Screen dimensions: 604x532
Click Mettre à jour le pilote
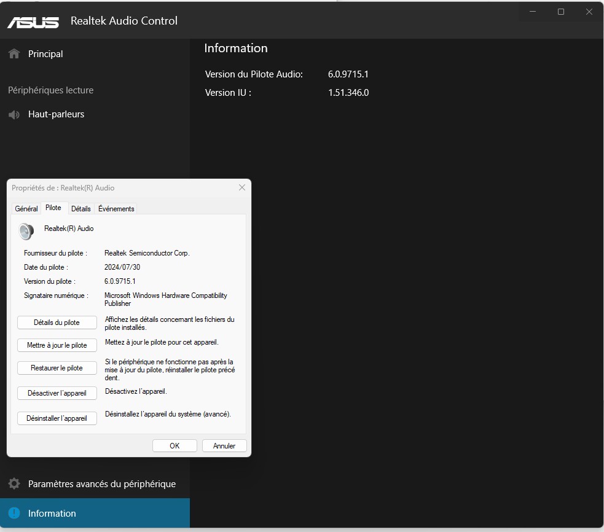point(57,345)
